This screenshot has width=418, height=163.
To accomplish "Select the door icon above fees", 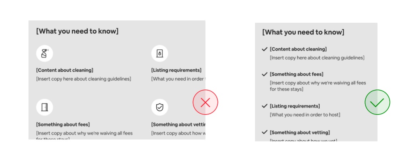I will (45, 107).
